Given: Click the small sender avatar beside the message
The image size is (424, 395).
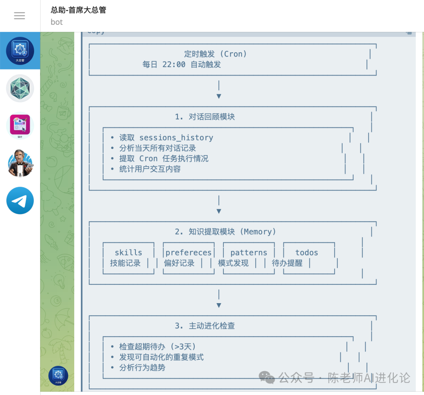Looking at the screenshot, I should click(x=58, y=375).
